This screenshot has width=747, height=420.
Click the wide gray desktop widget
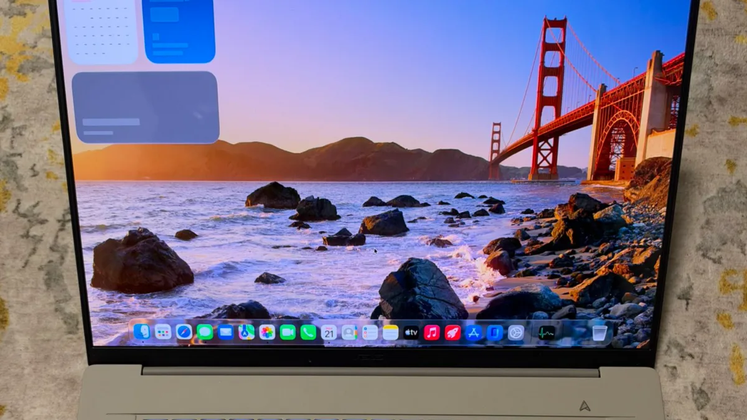coord(146,107)
